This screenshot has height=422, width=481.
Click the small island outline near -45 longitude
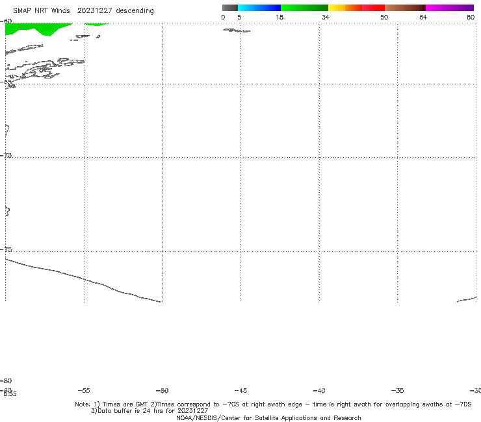(237, 31)
